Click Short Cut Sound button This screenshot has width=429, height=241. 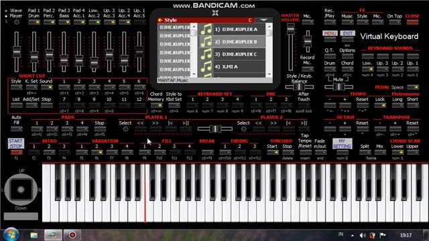pos(46,87)
